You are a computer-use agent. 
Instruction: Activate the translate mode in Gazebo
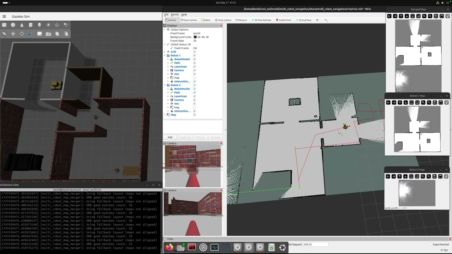click(13, 34)
